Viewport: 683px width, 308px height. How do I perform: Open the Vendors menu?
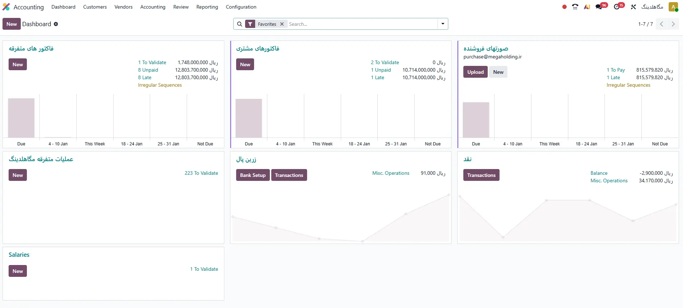point(123,7)
